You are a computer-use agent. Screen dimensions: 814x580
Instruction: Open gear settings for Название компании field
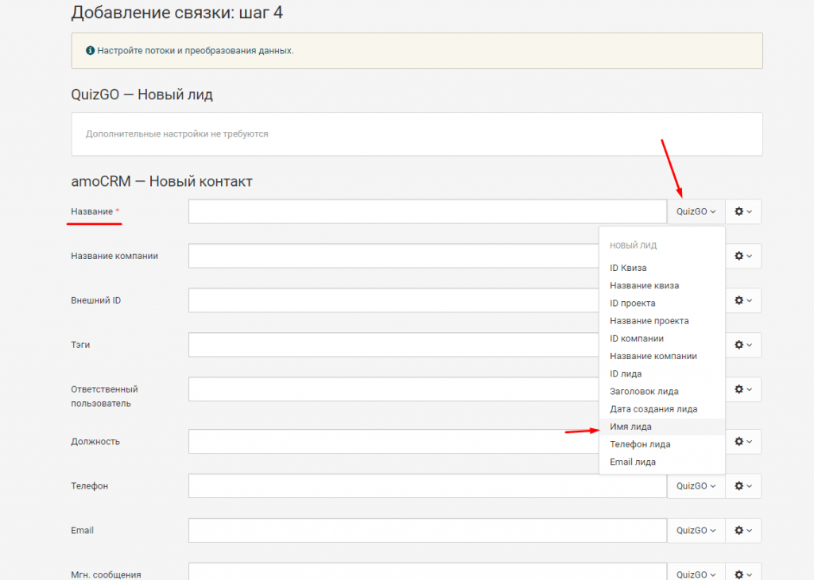(x=743, y=256)
